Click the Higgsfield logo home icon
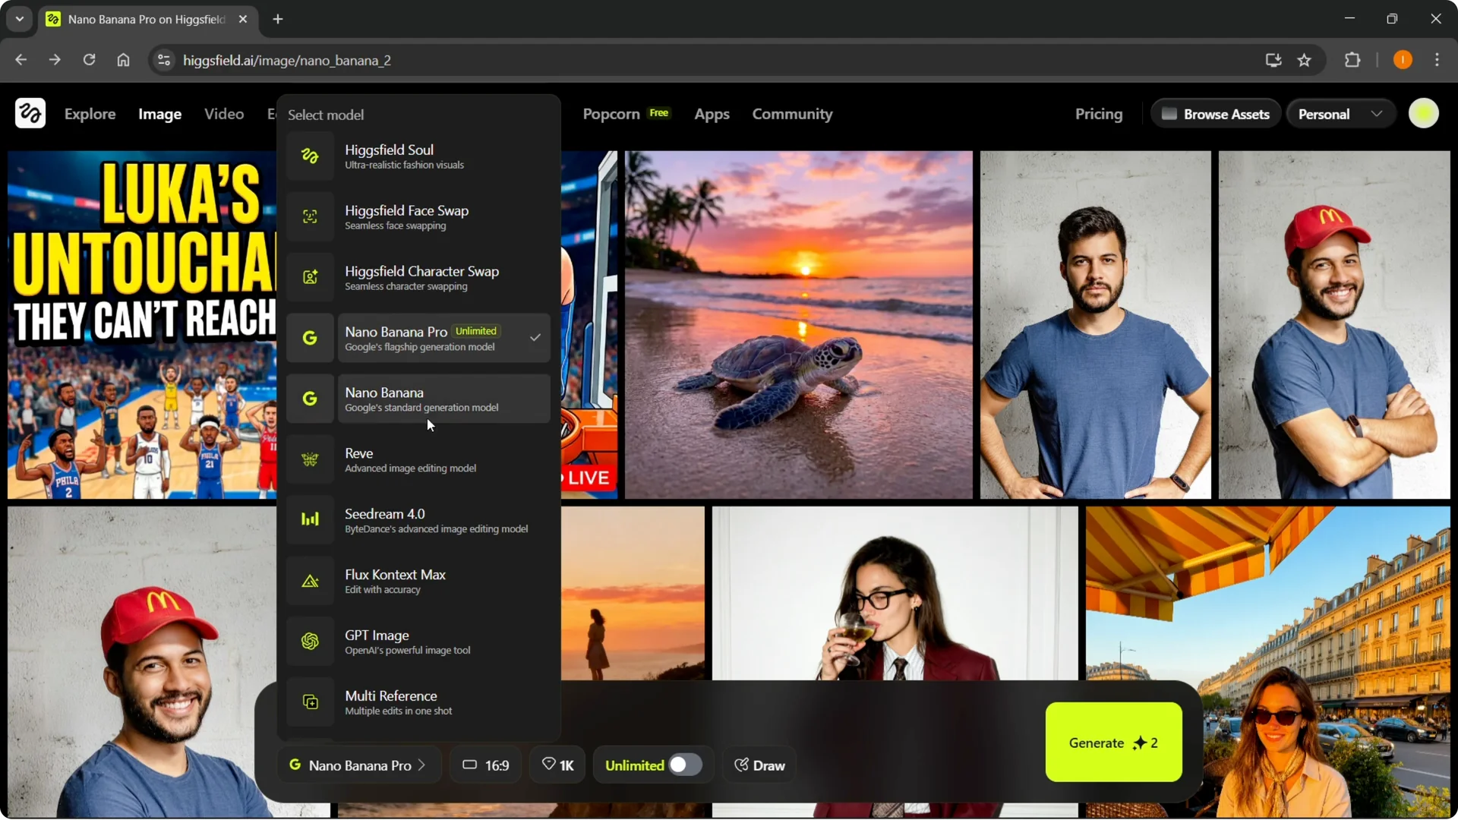Screen dimensions: 1458x820 (x=30, y=114)
